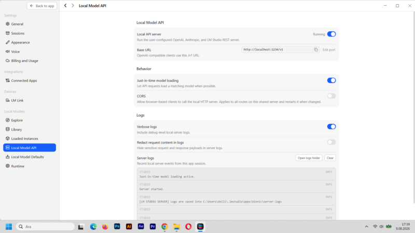Open Local Model Defaults page
415x233 pixels.
tap(30, 157)
